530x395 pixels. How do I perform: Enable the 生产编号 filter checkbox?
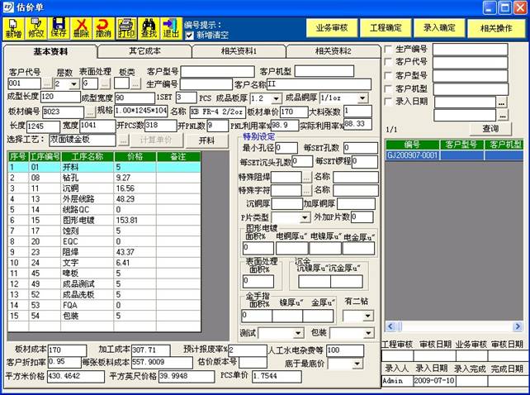coord(389,49)
